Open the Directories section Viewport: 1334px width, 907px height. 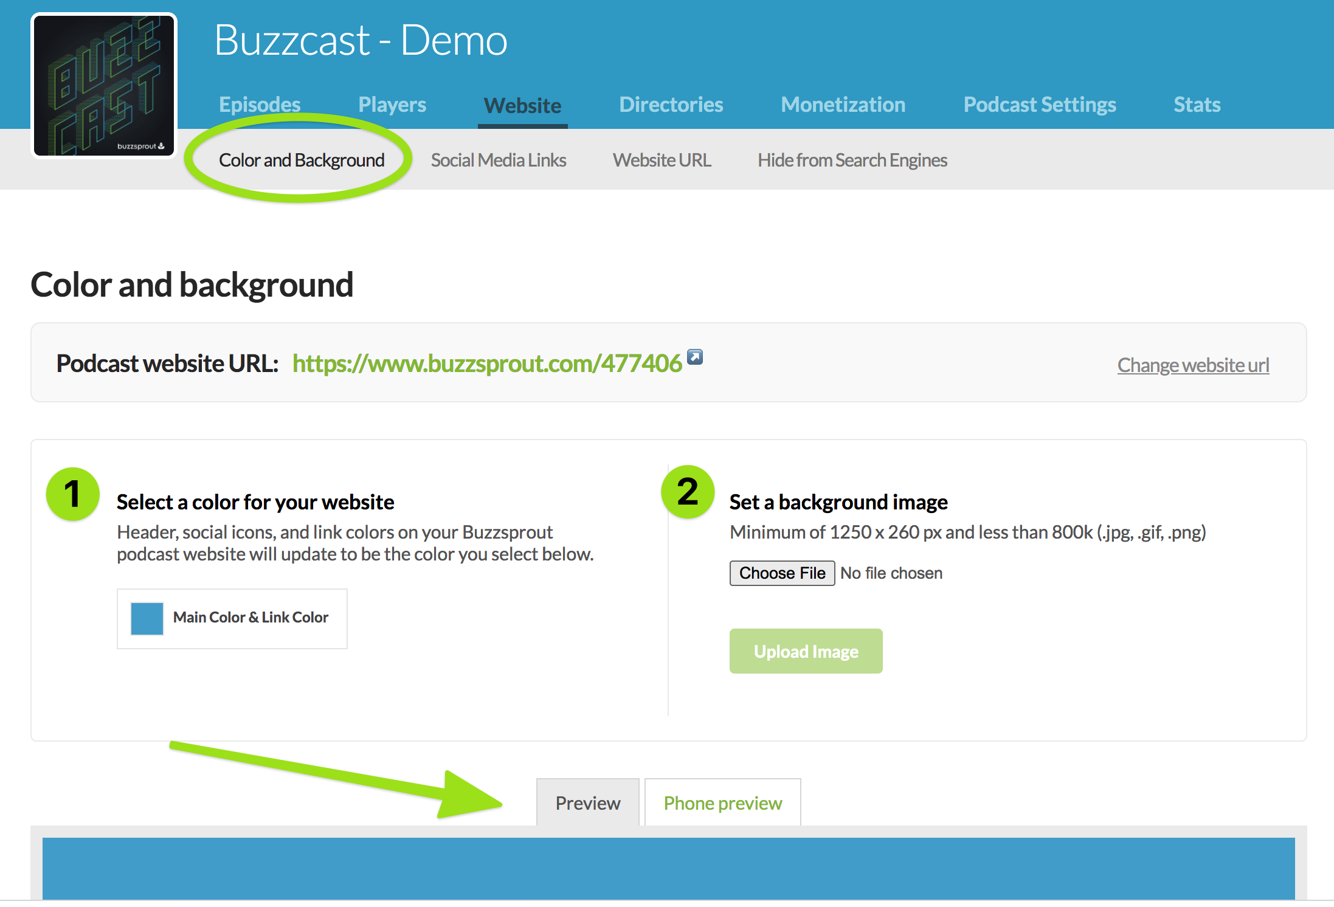click(x=671, y=105)
